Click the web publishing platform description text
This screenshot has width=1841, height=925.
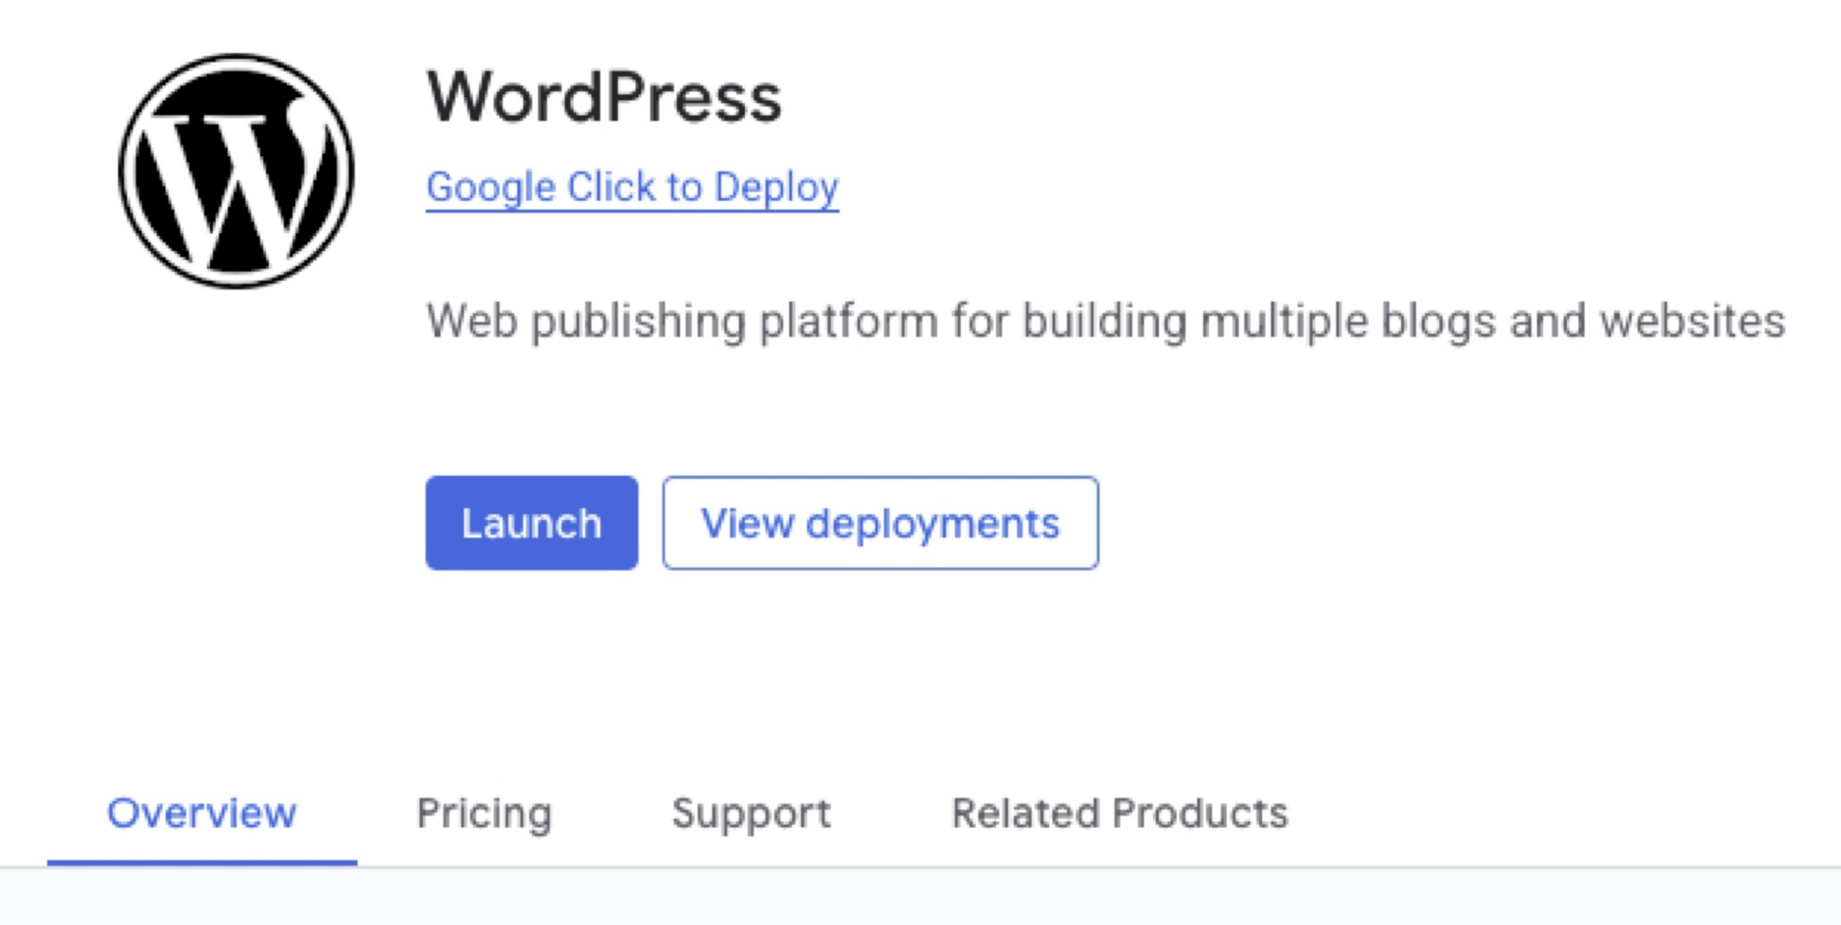pyautogui.click(x=1105, y=321)
